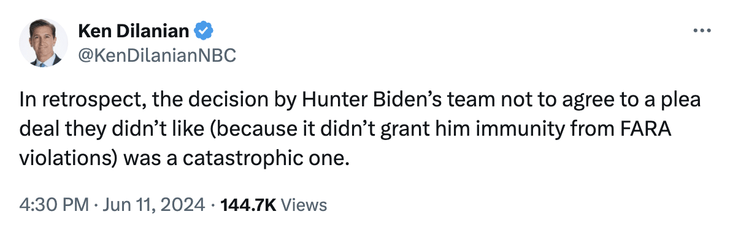The image size is (730, 236).
Task: Open the @KenDilanianNBC handle link
Action: (x=157, y=55)
